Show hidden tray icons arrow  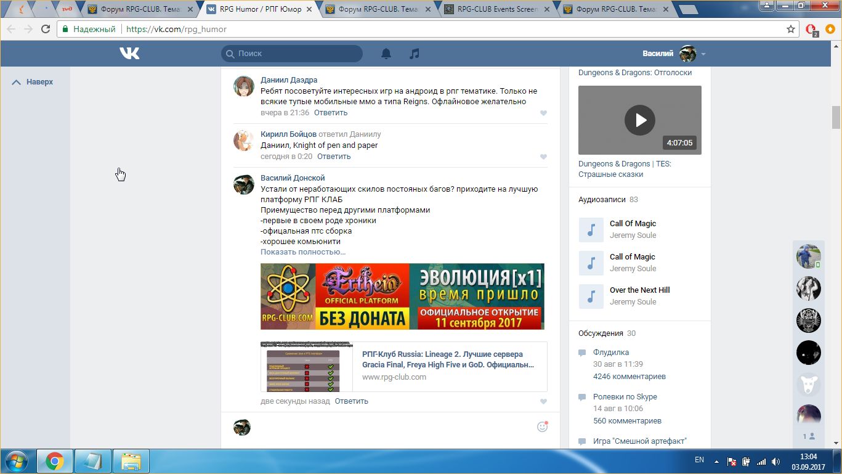pyautogui.click(x=716, y=461)
